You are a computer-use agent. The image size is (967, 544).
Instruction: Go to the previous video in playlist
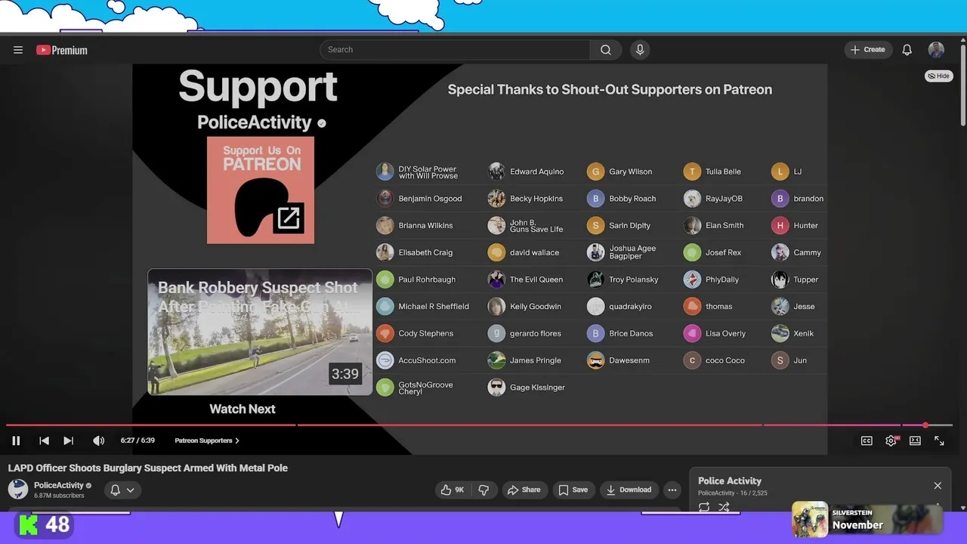pos(44,440)
